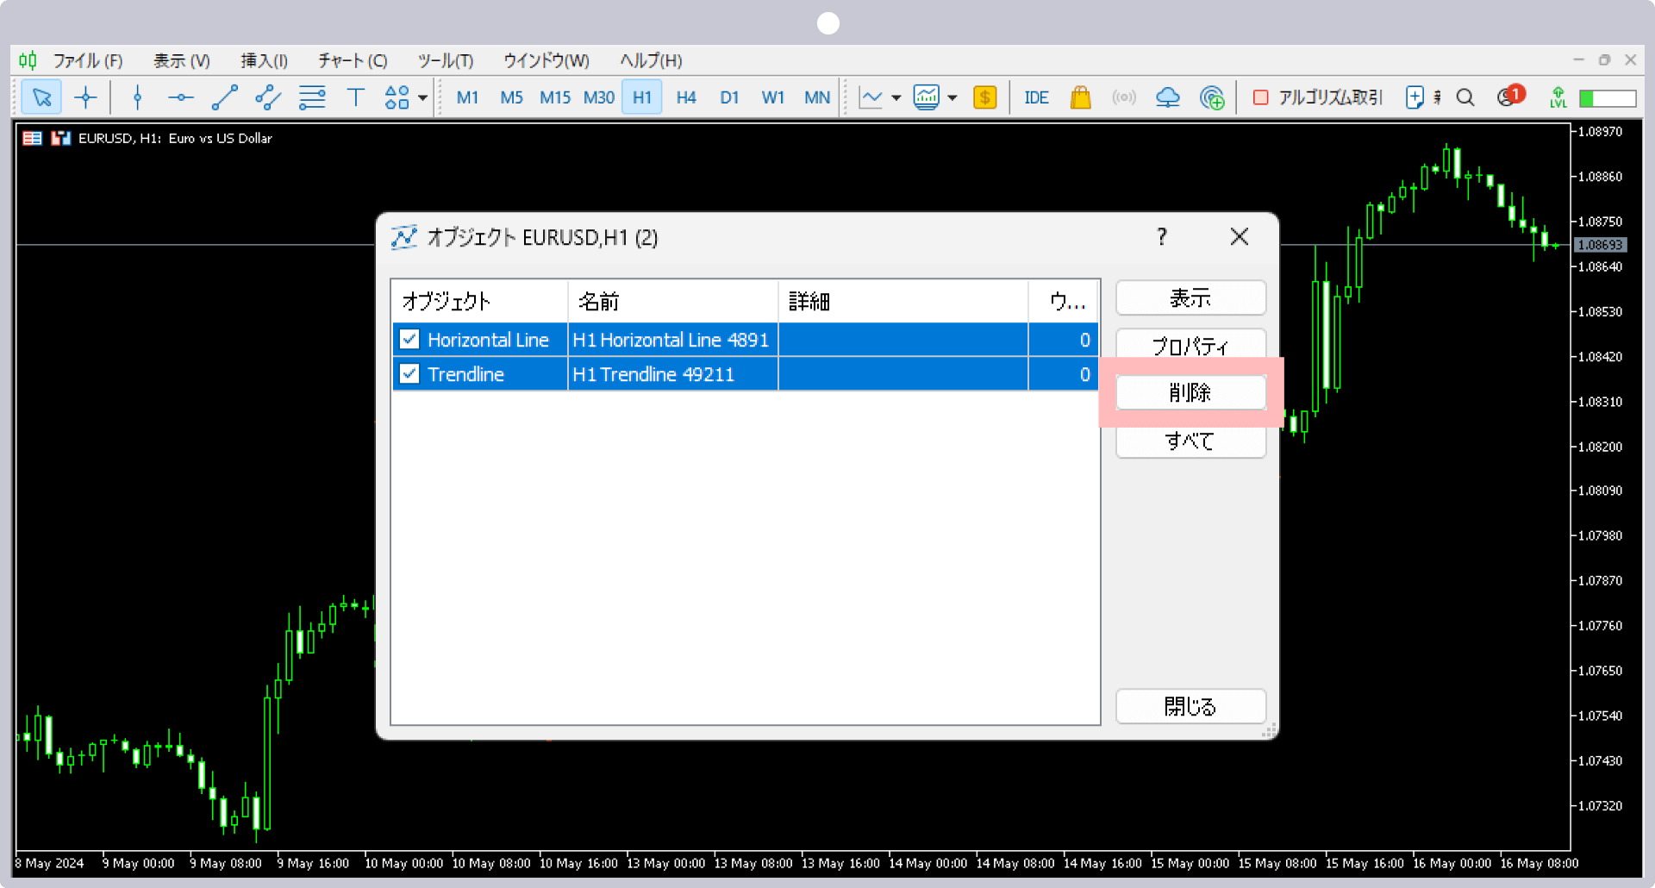1655x888 pixels.
Task: Open the ファイル (F) menu
Action: [x=88, y=60]
